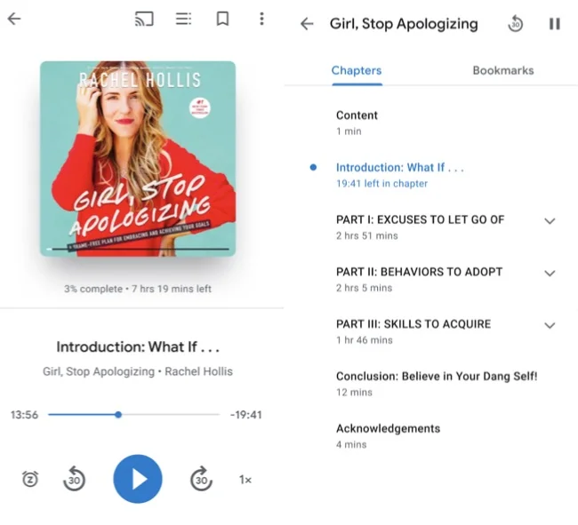Screen dimensions: 578x525
Task: Change the 1x playback speed
Action: [x=245, y=480]
